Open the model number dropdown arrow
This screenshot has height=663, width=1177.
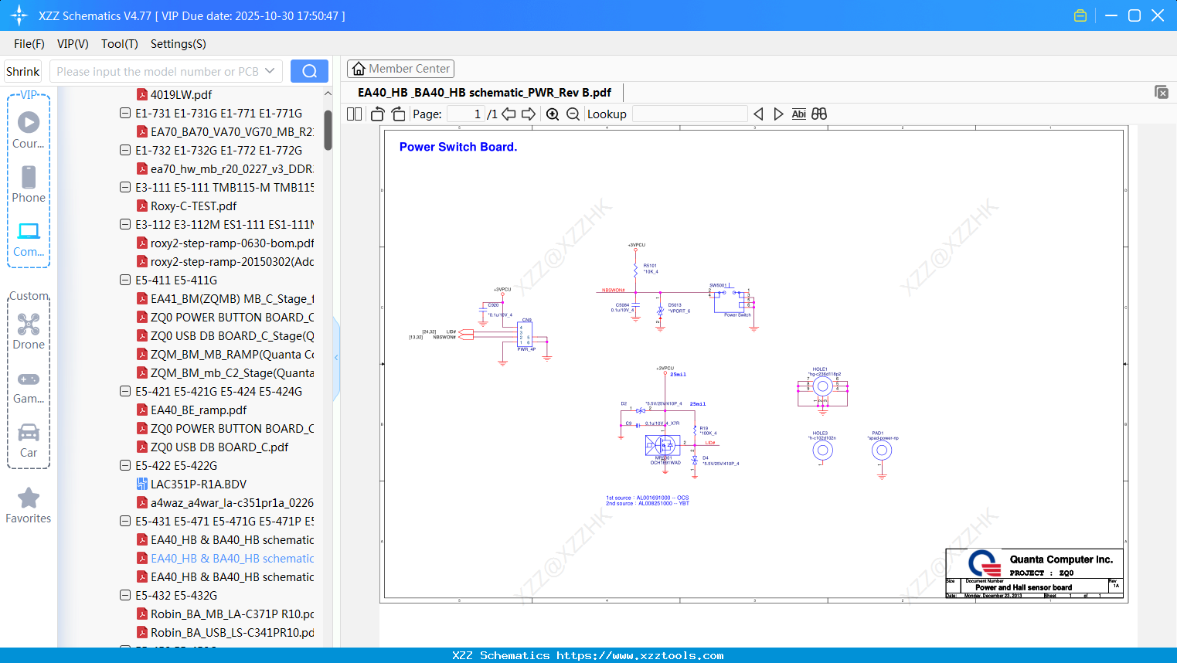[270, 71]
